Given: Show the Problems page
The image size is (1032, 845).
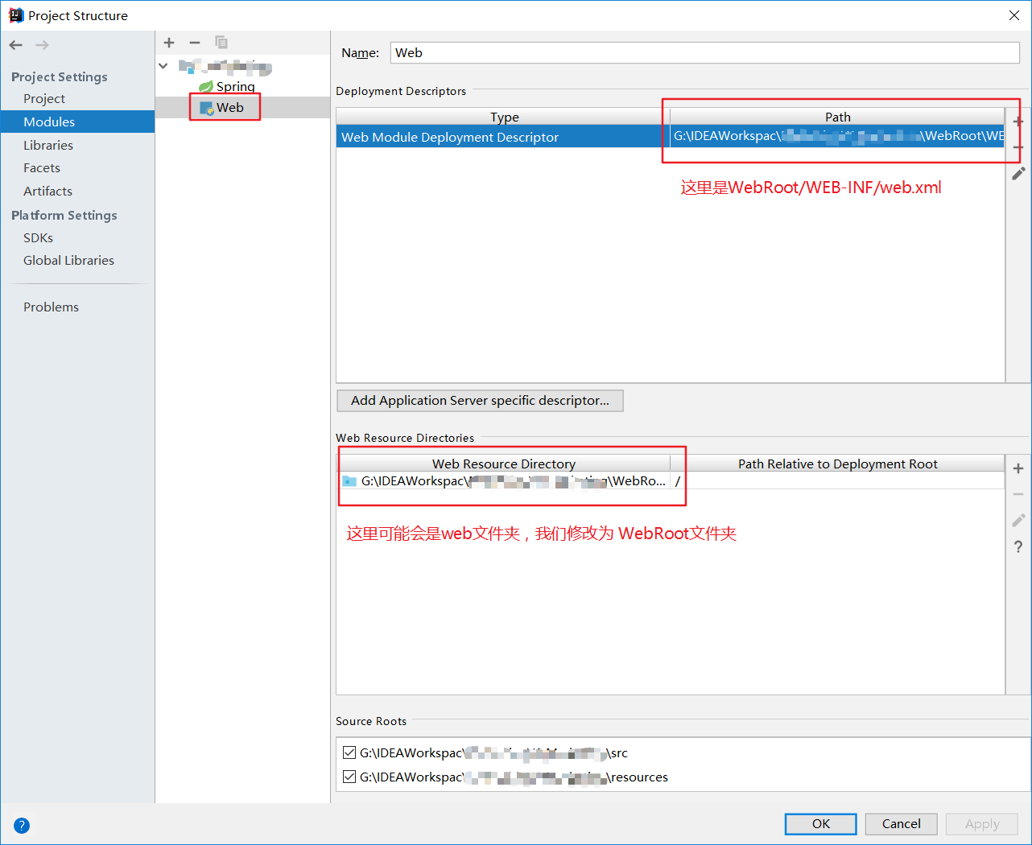Looking at the screenshot, I should tap(51, 307).
